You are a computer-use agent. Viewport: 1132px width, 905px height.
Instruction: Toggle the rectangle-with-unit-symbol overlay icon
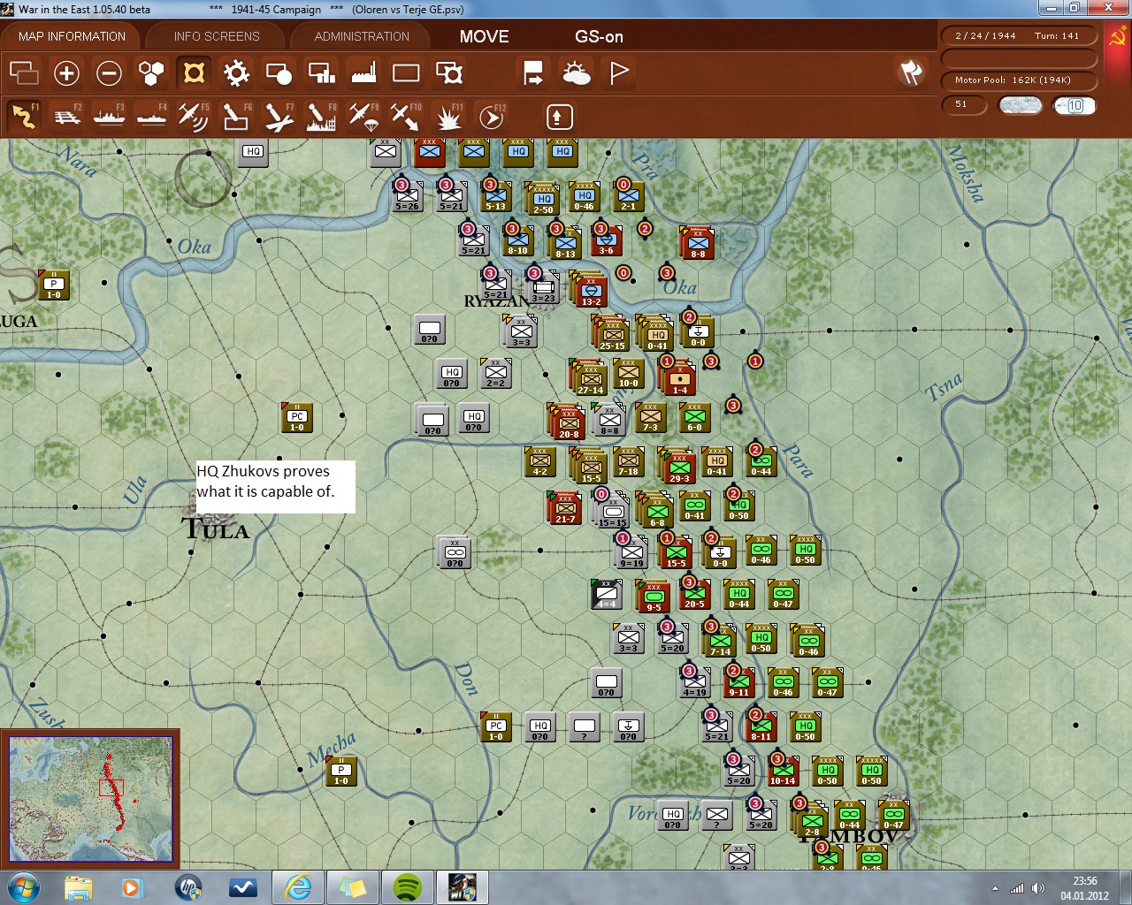coord(449,72)
